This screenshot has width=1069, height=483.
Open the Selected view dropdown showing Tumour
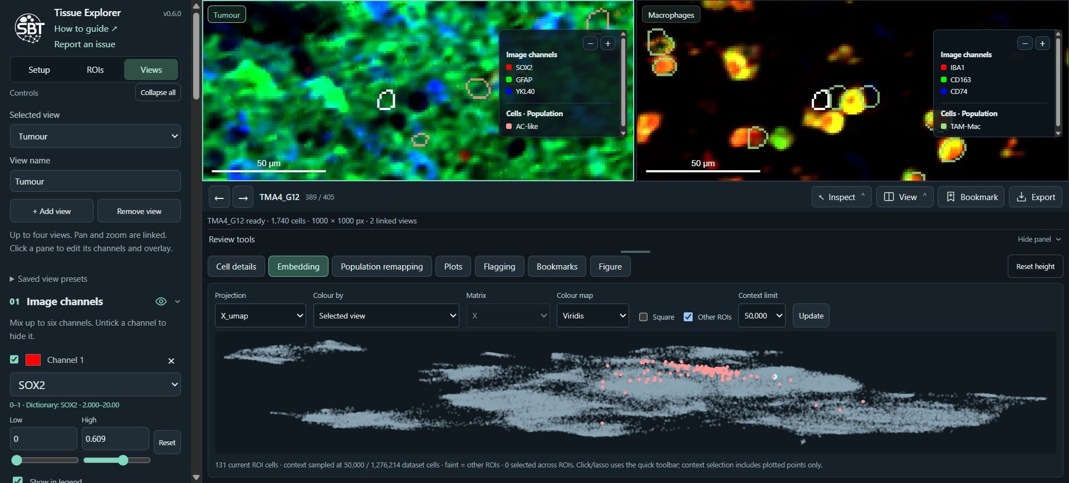coord(95,136)
